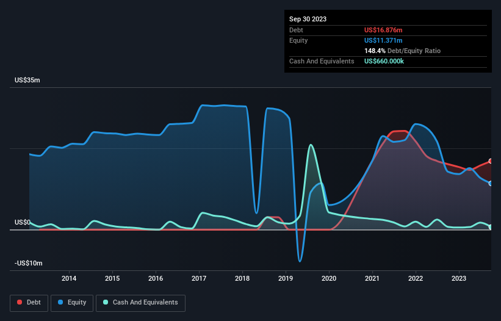
Task: Select the 2021 x-axis label
Action: coord(372,278)
